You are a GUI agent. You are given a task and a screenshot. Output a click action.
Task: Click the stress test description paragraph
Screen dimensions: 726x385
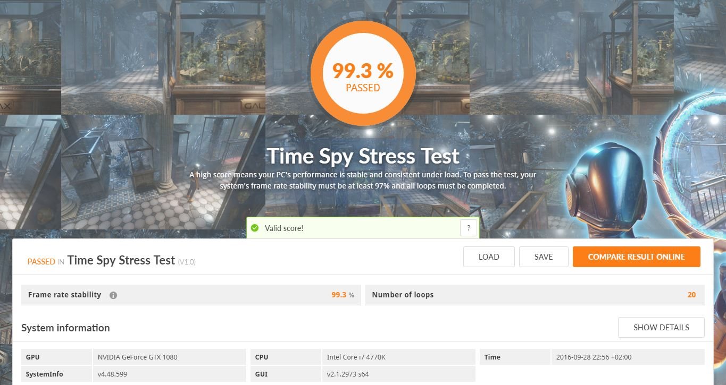pos(363,181)
